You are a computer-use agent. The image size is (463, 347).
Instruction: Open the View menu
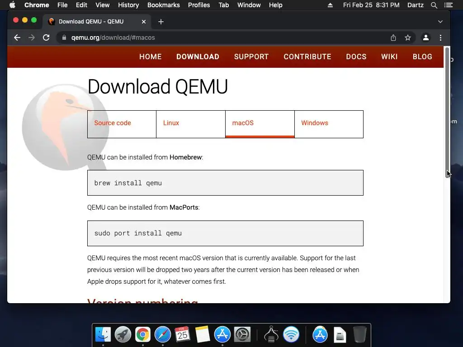tap(103, 5)
